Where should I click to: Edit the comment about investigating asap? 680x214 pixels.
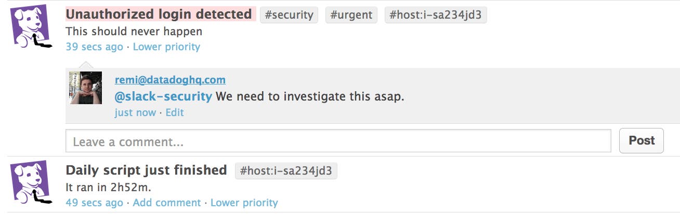tap(175, 112)
